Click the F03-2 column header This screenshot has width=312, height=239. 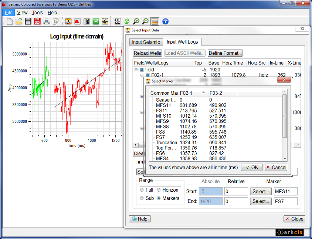(223, 93)
